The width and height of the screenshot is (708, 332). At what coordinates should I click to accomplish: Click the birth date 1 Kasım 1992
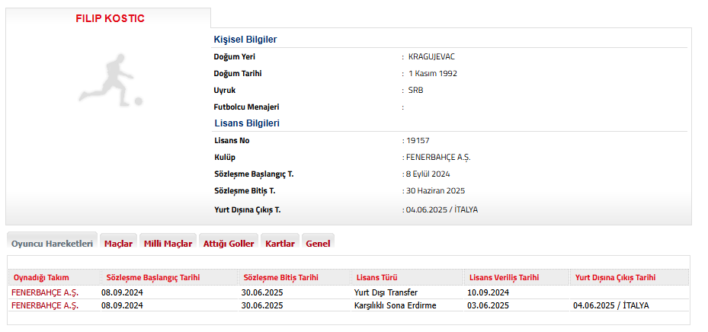[433, 74]
